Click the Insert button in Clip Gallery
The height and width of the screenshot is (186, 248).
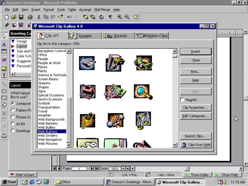pyautogui.click(x=196, y=52)
